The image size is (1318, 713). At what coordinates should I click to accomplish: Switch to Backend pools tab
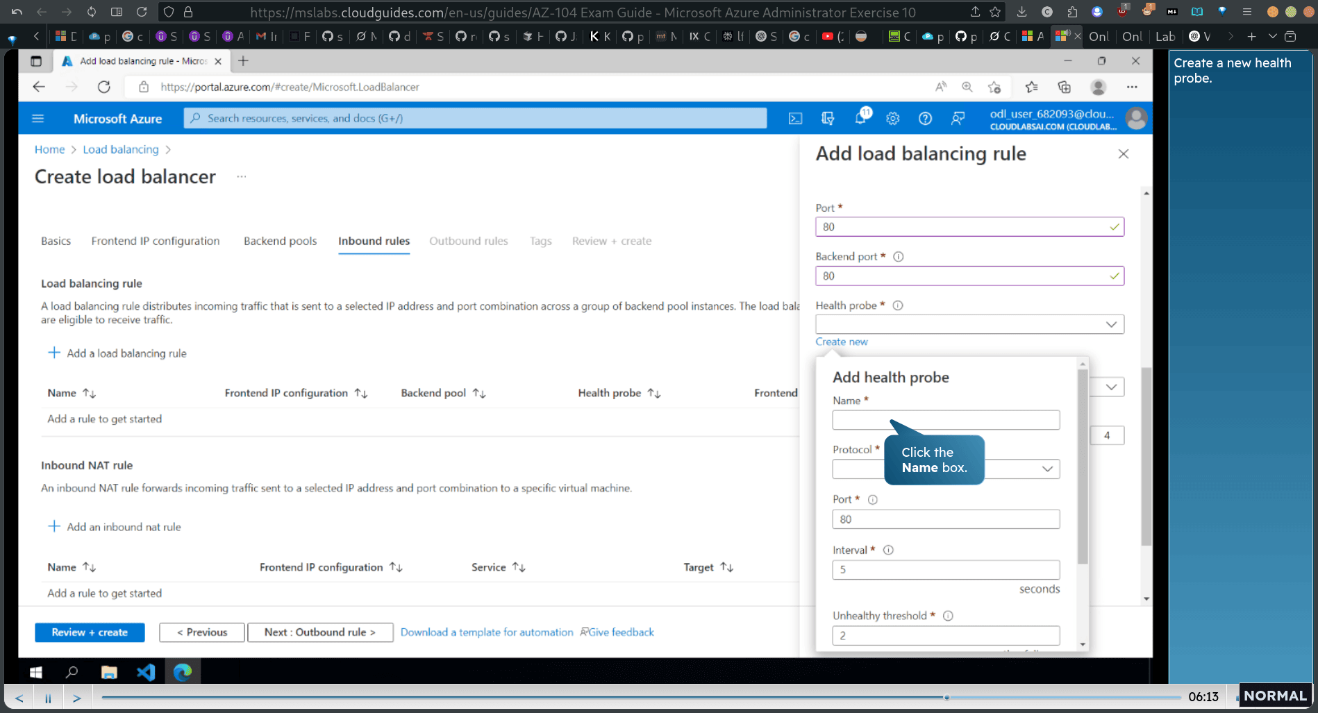(x=280, y=241)
